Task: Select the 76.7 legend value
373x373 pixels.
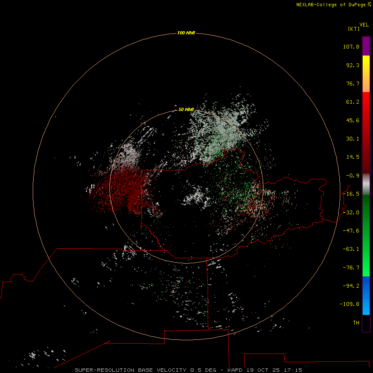Action: (353, 83)
